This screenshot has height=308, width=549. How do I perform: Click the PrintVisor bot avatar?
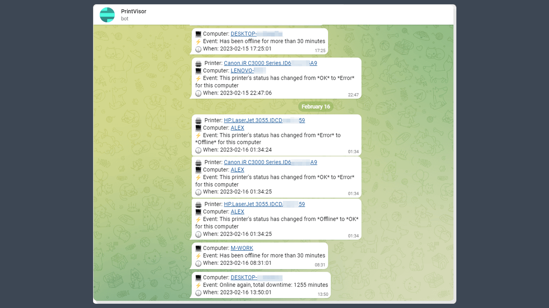click(x=107, y=15)
